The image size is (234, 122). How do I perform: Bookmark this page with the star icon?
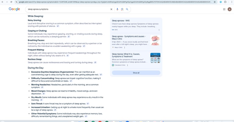pos(214,2)
